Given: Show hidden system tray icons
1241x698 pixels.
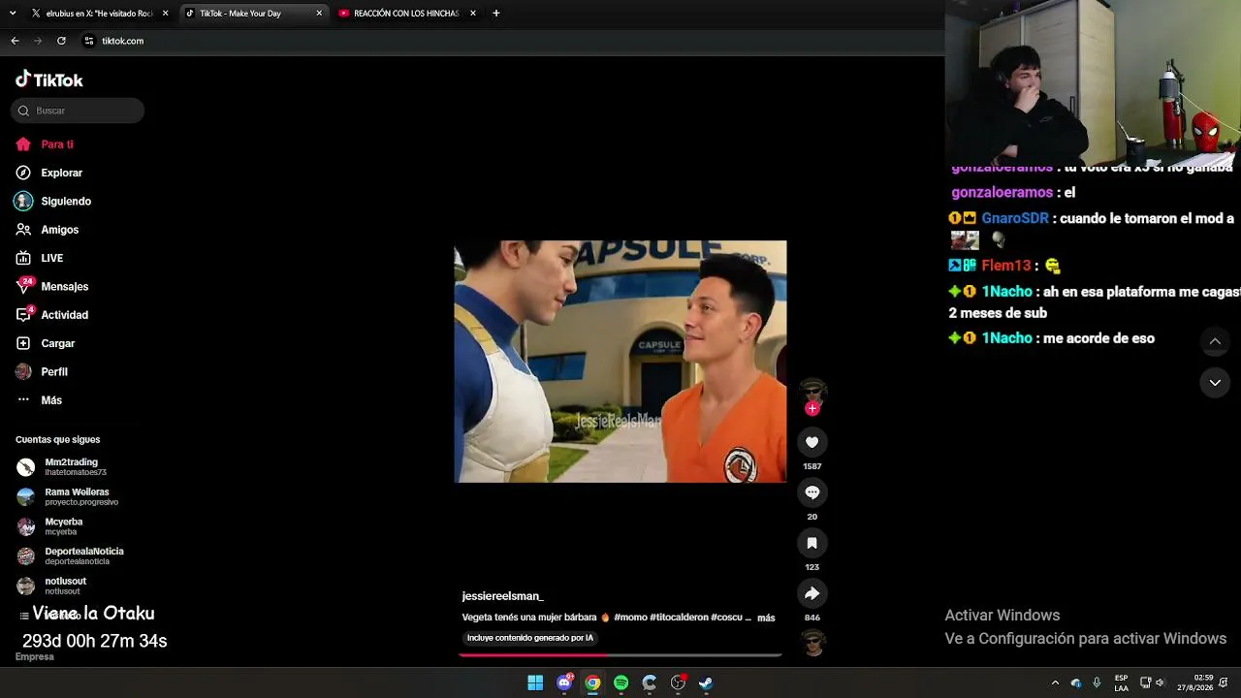Looking at the screenshot, I should 1055,683.
